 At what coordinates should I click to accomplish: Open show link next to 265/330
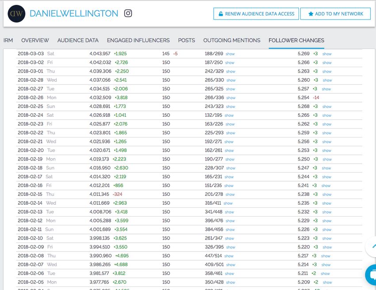(x=231, y=80)
